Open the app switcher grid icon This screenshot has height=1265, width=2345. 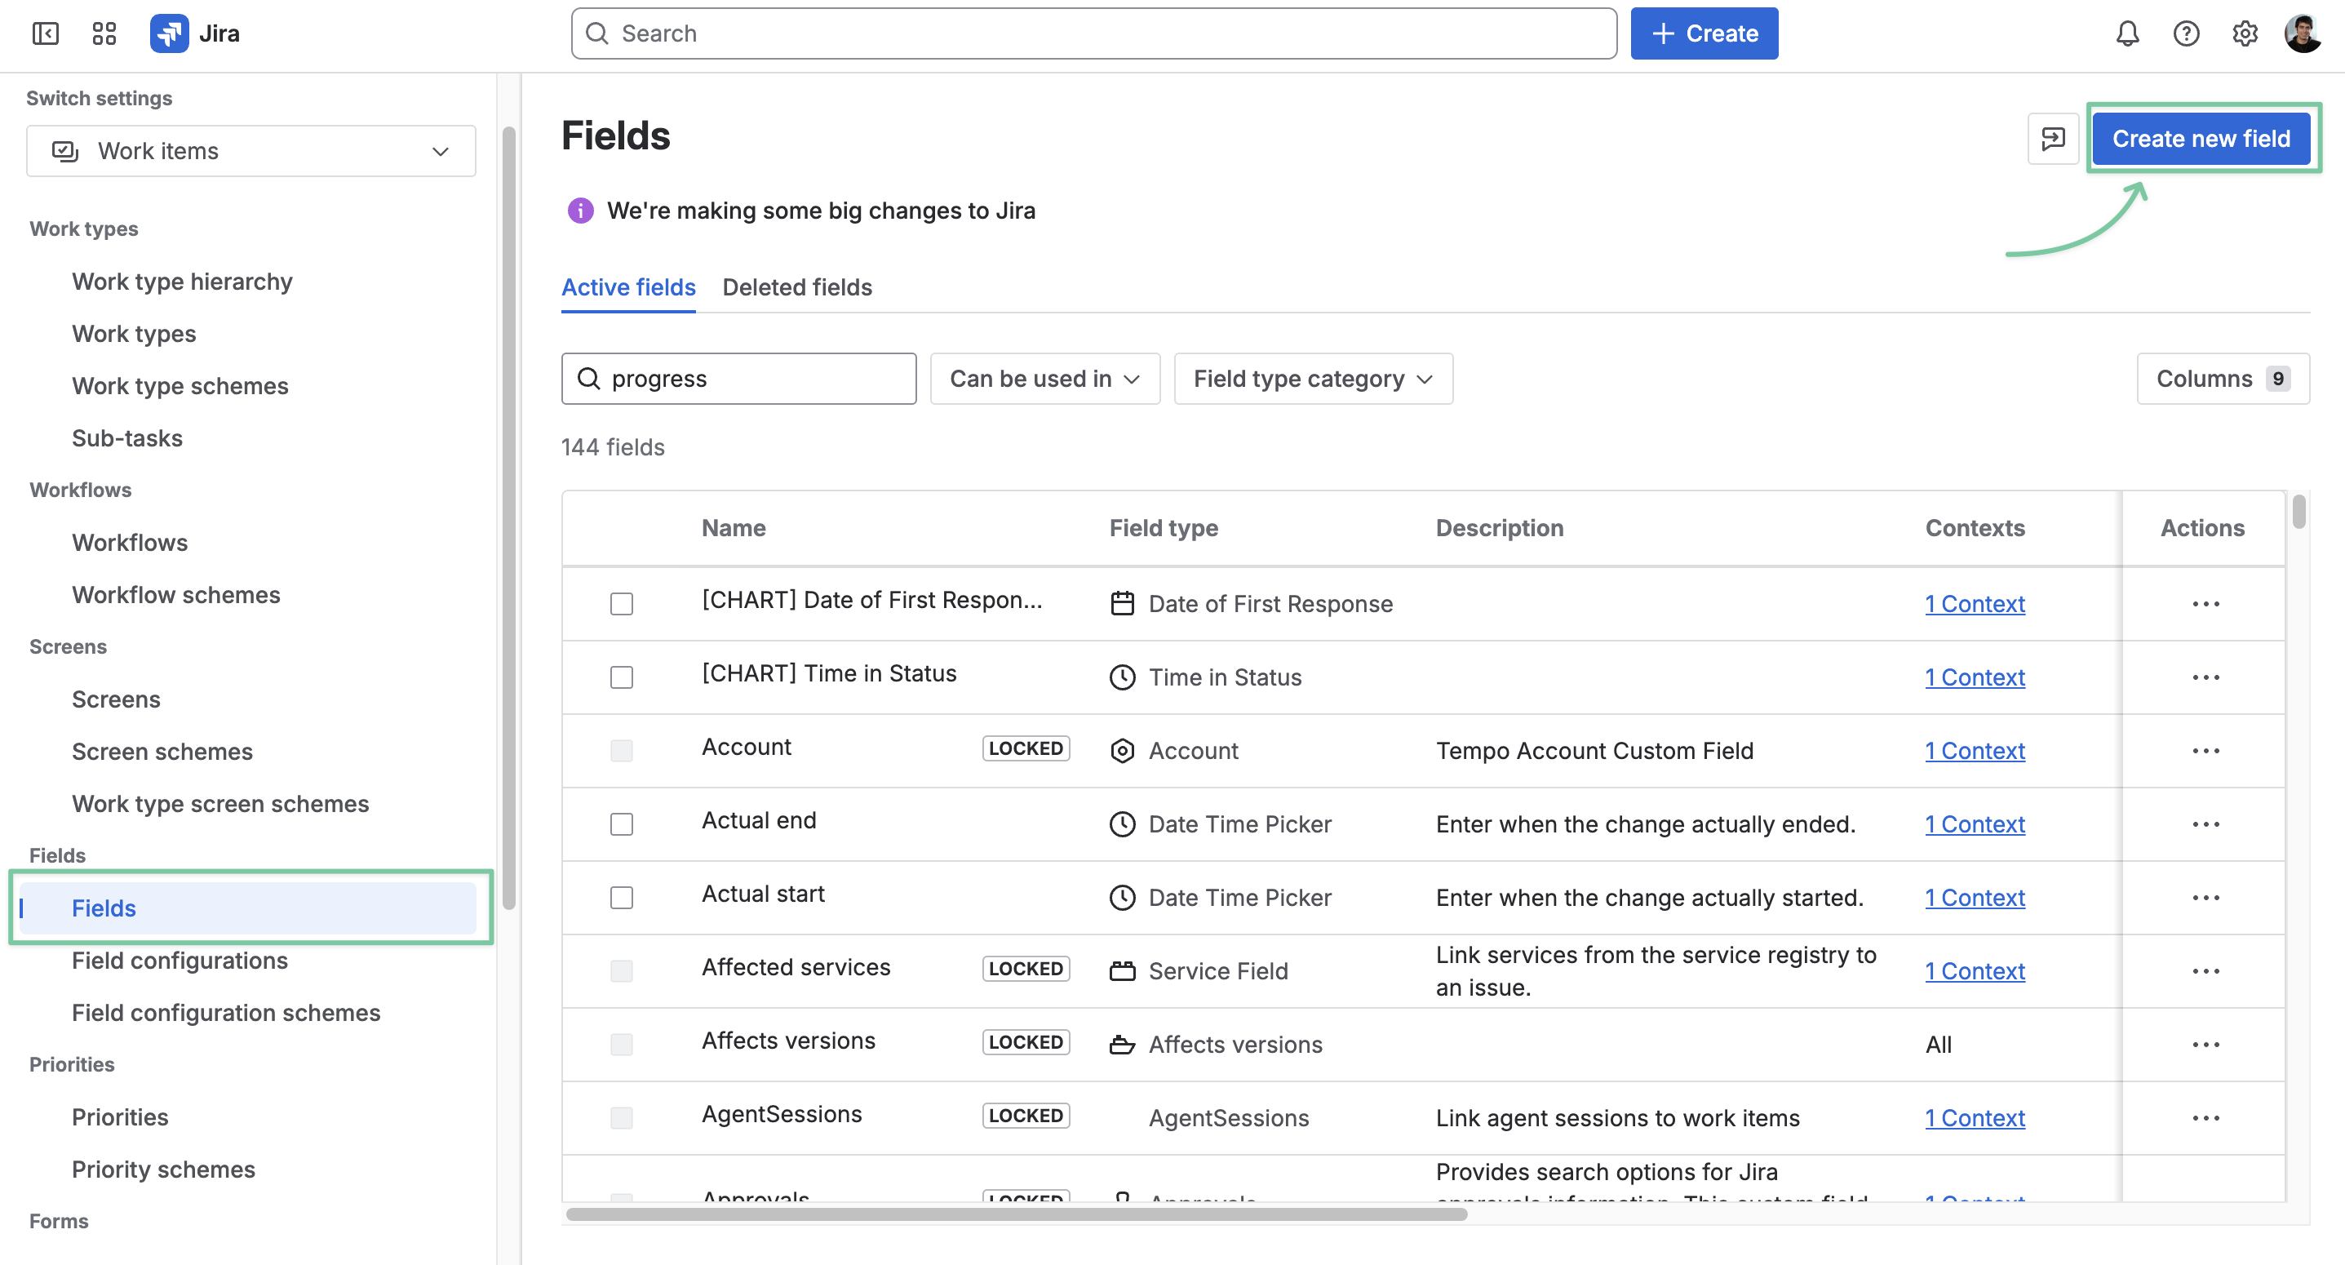(x=104, y=33)
